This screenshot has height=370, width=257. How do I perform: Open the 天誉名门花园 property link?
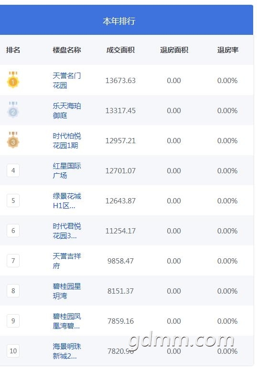pos(67,81)
